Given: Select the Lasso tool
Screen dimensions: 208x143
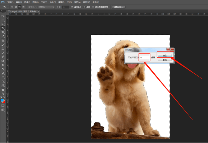Looking at the screenshot, I should coord(3,24).
